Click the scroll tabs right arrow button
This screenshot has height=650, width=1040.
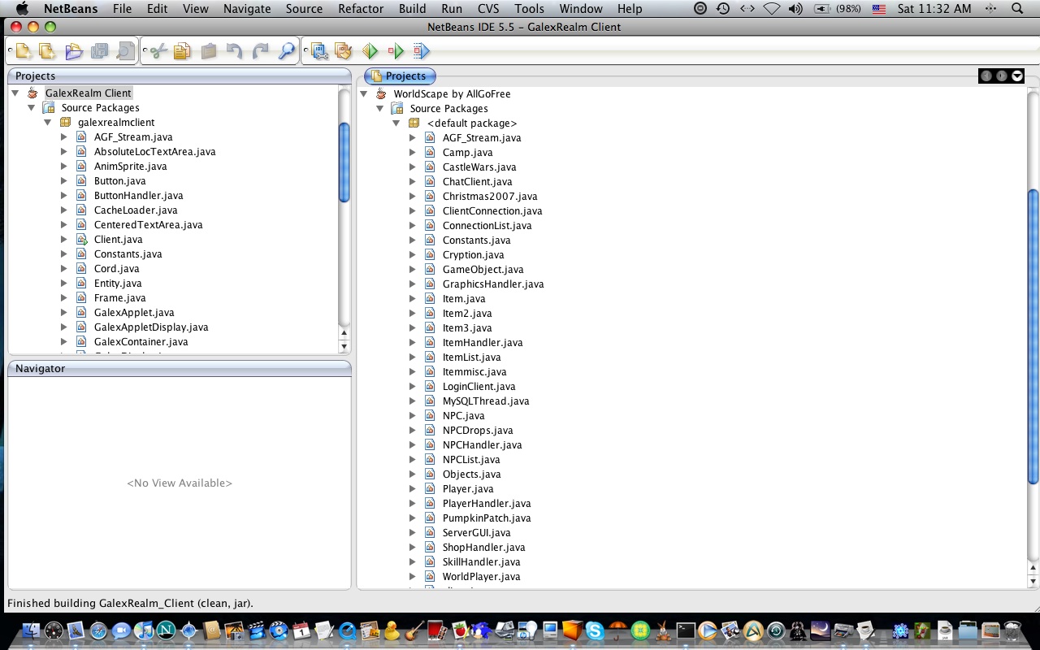click(x=1002, y=76)
